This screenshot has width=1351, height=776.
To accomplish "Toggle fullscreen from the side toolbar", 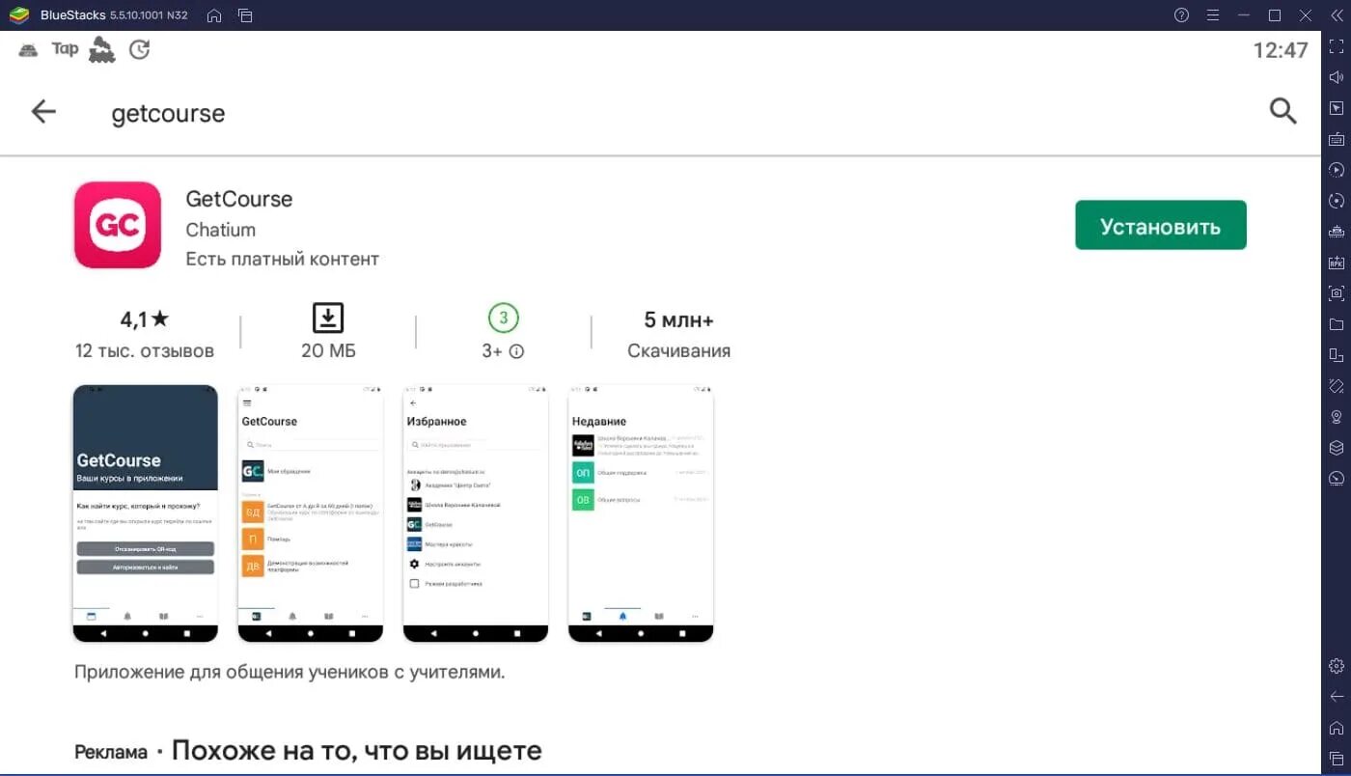I will pos(1337,46).
